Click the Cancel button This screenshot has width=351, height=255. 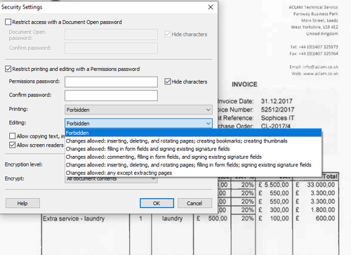coord(194,203)
